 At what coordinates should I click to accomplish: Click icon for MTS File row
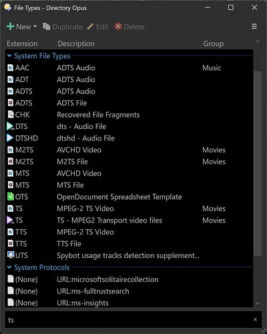(x=11, y=185)
